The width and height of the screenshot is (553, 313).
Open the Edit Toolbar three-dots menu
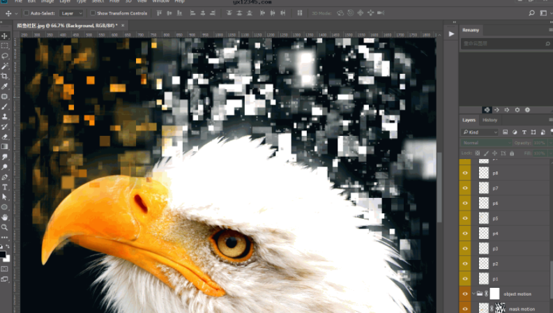5,238
